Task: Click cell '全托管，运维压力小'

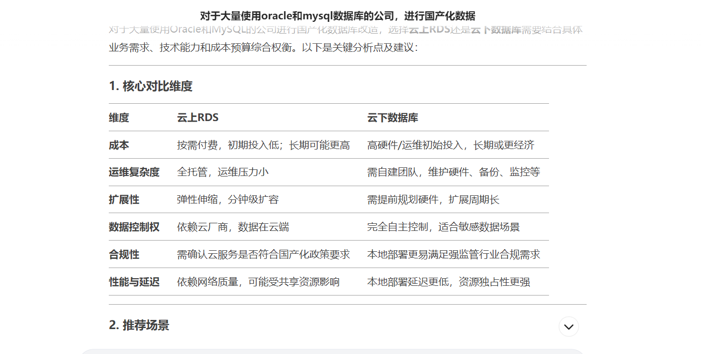Action: click(223, 172)
